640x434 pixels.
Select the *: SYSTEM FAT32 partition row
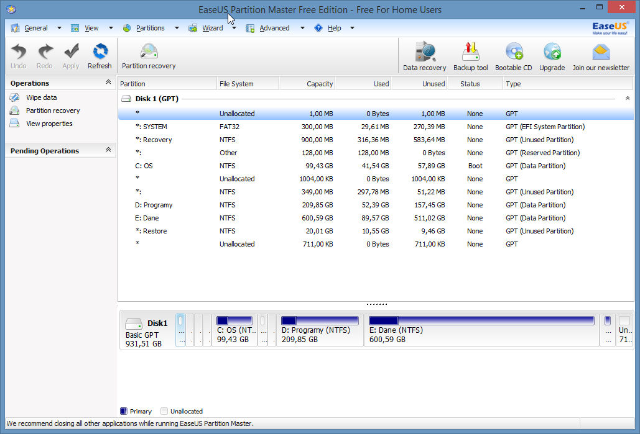pos(376,127)
